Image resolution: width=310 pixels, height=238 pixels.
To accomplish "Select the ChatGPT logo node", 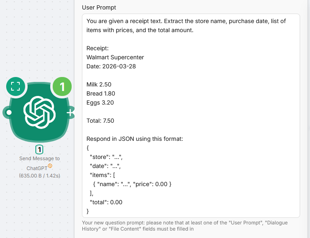I will (x=39, y=112).
